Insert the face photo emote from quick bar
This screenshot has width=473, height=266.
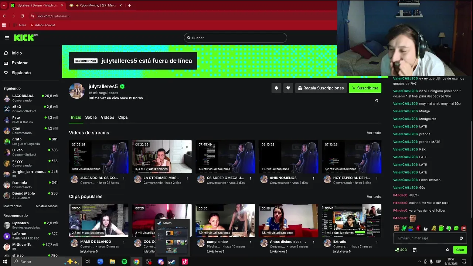[397, 228]
